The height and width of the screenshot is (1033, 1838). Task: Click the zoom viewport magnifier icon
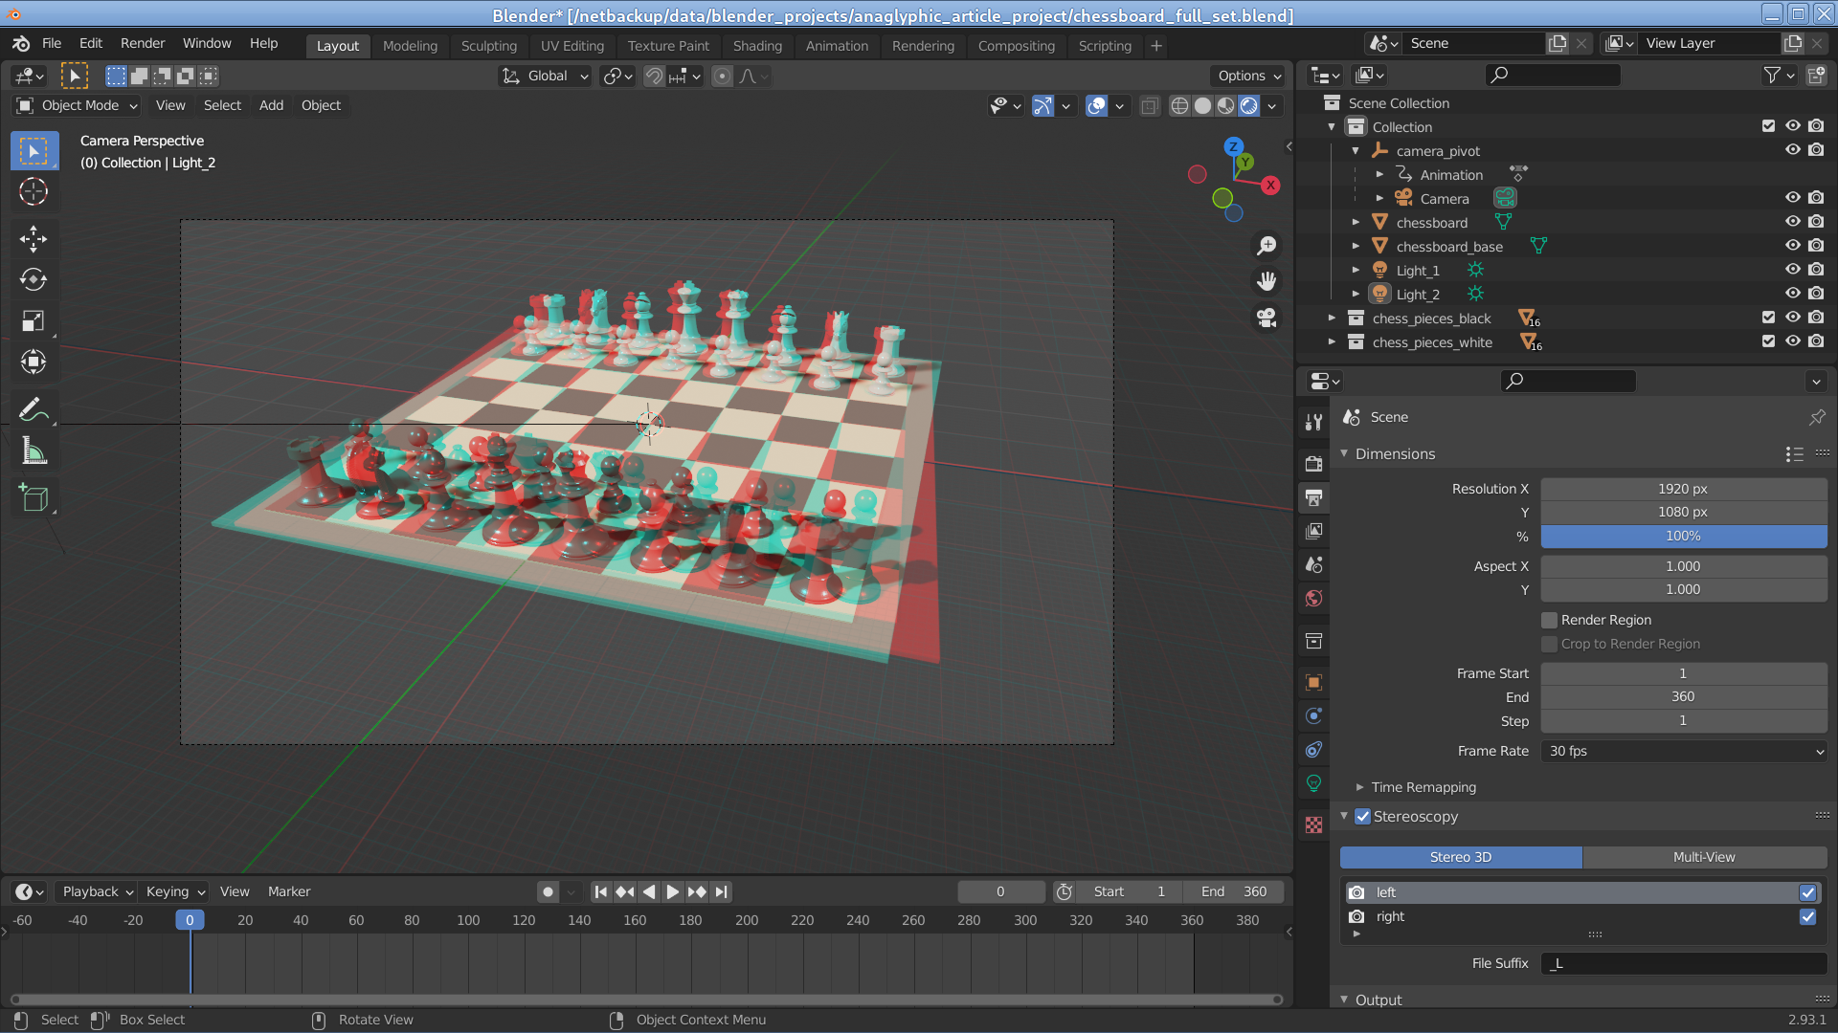pyautogui.click(x=1266, y=246)
